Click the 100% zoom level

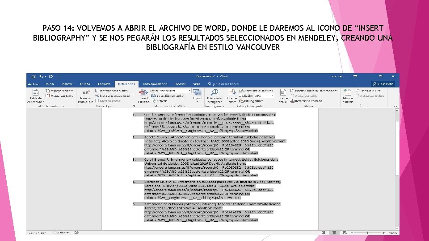pos(393,233)
